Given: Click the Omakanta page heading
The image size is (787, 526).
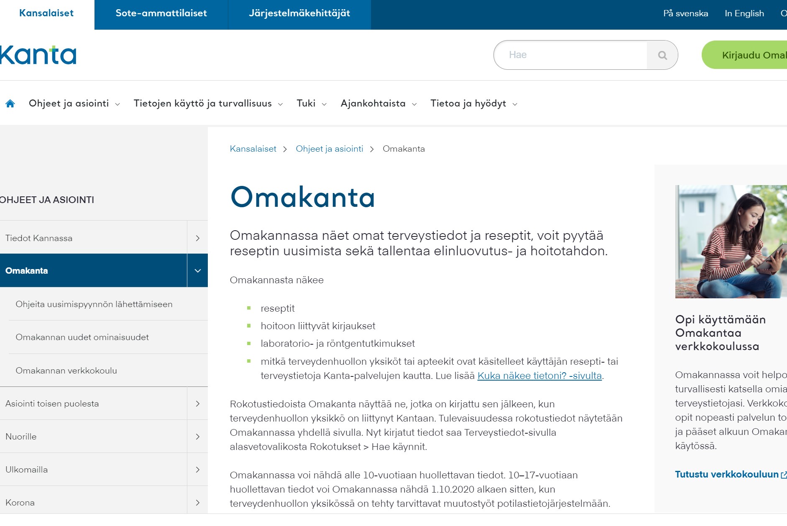Looking at the screenshot, I should pyautogui.click(x=303, y=197).
